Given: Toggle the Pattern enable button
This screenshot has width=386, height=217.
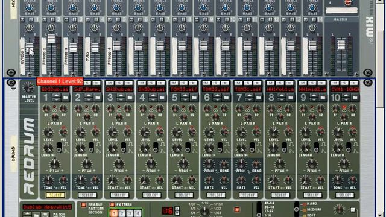Looking at the screenshot, I should click(x=112, y=204).
